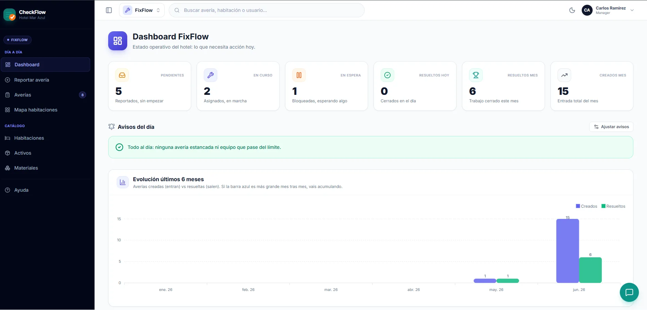Image resolution: width=647 pixels, height=310 pixels.
Task: Click the Ajustar avisos button
Action: click(x=611, y=127)
